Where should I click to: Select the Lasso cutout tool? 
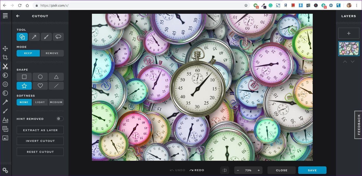[58, 37]
